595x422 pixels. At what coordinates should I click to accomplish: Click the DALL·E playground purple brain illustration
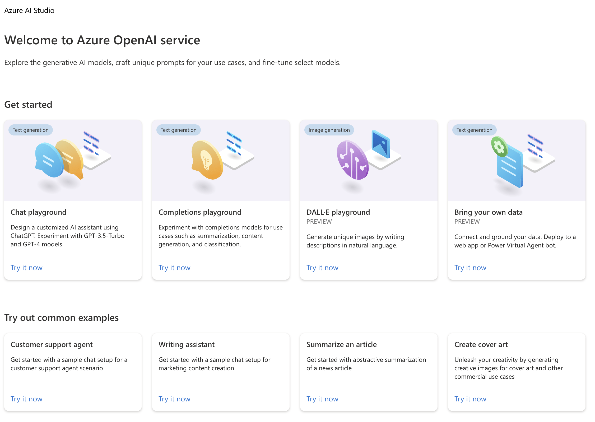352,160
